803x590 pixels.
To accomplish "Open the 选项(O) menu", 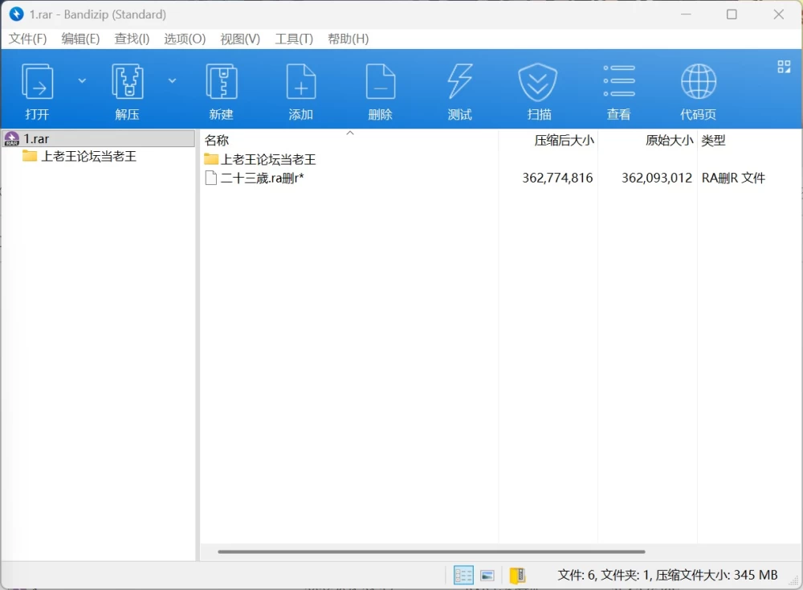I will coord(185,39).
